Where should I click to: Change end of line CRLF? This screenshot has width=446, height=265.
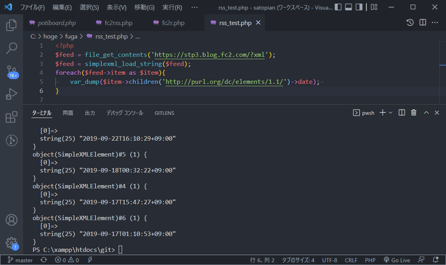tap(351, 260)
